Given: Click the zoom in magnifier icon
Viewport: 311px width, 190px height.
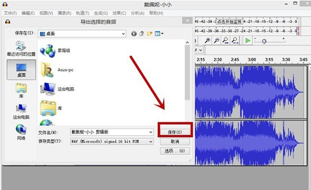Looking at the screenshot, I should 207,41.
